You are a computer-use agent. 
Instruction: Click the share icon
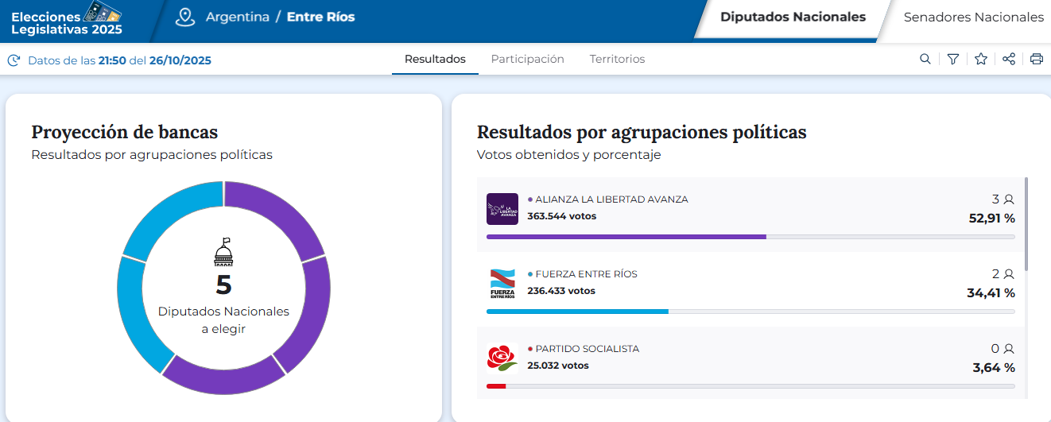1009,59
